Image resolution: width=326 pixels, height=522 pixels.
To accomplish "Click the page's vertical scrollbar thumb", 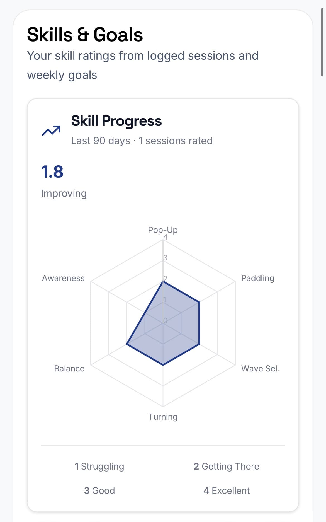I will pos(322,42).
